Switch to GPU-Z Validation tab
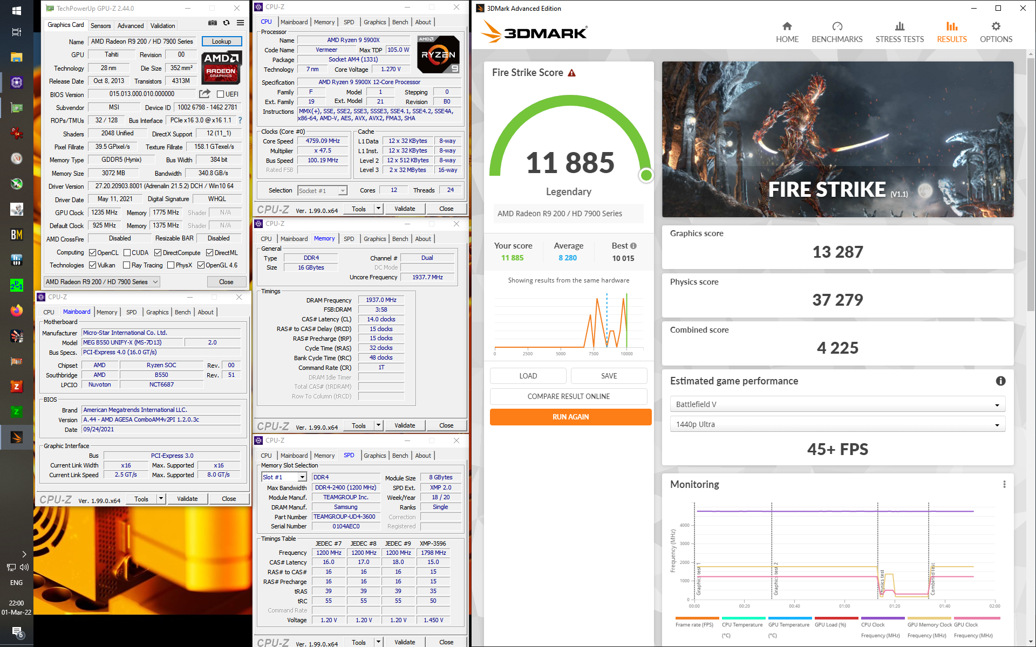The width and height of the screenshot is (1036, 647). (x=162, y=26)
